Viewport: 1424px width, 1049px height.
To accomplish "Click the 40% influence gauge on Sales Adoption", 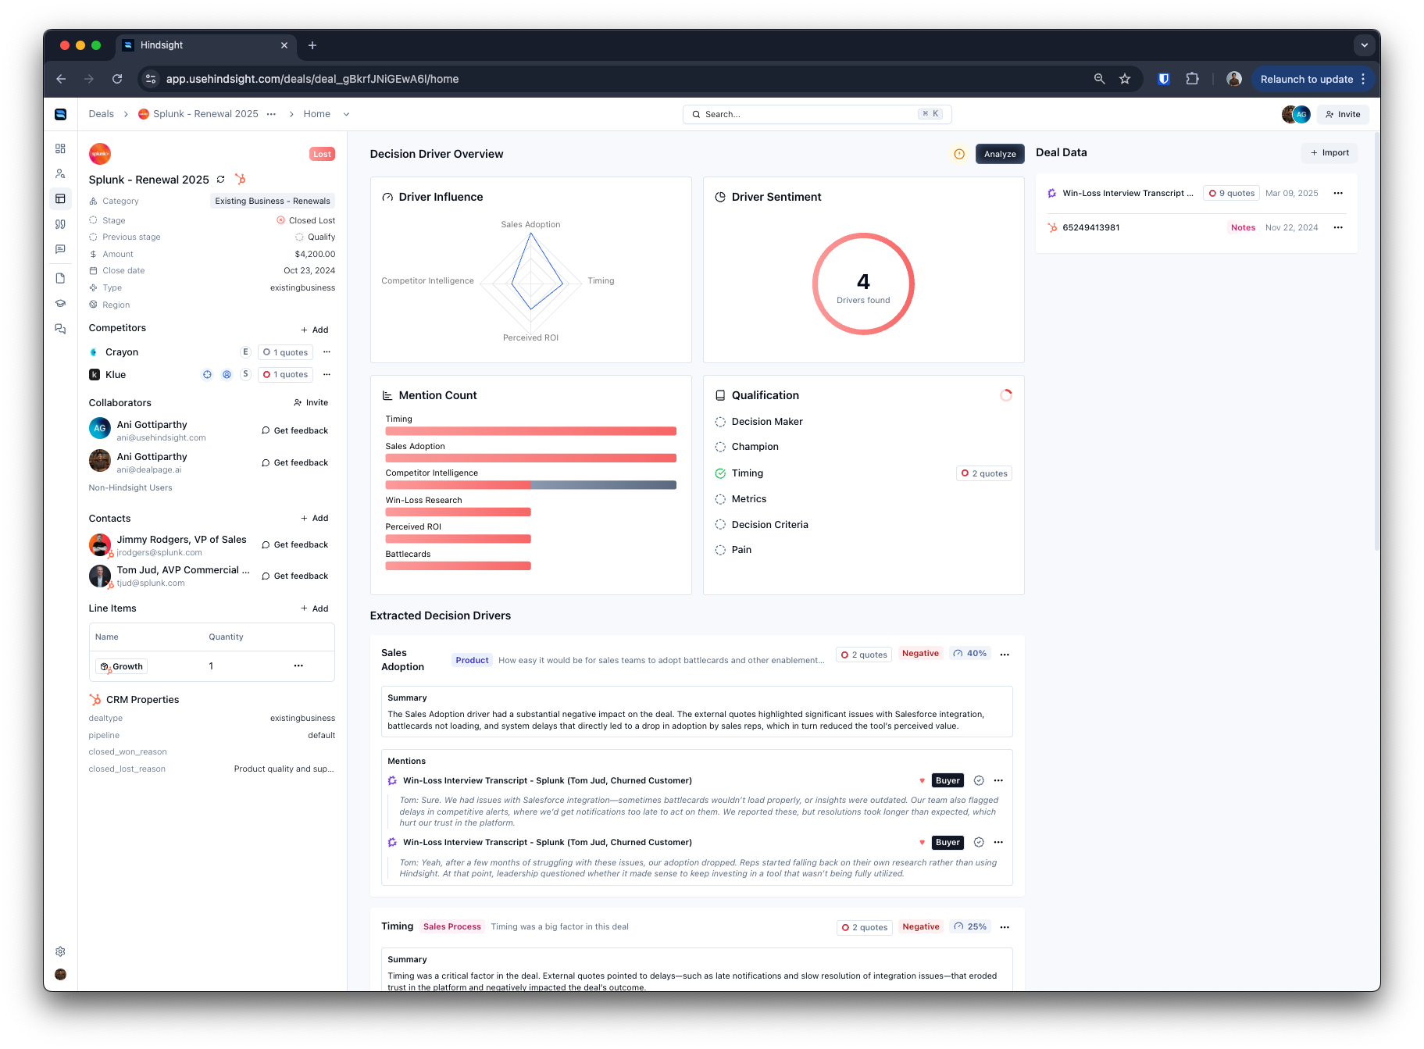I will pyautogui.click(x=969, y=654).
